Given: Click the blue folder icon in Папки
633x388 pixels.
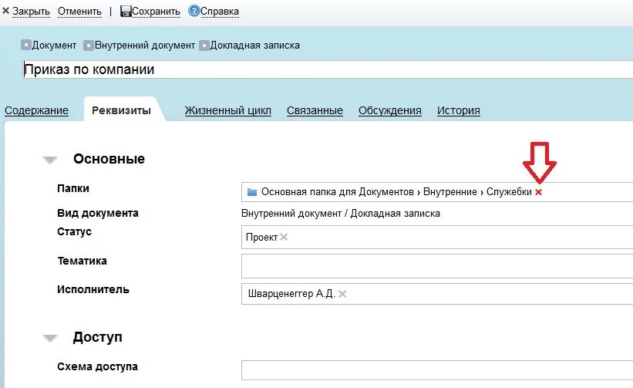Looking at the screenshot, I should coord(252,192).
